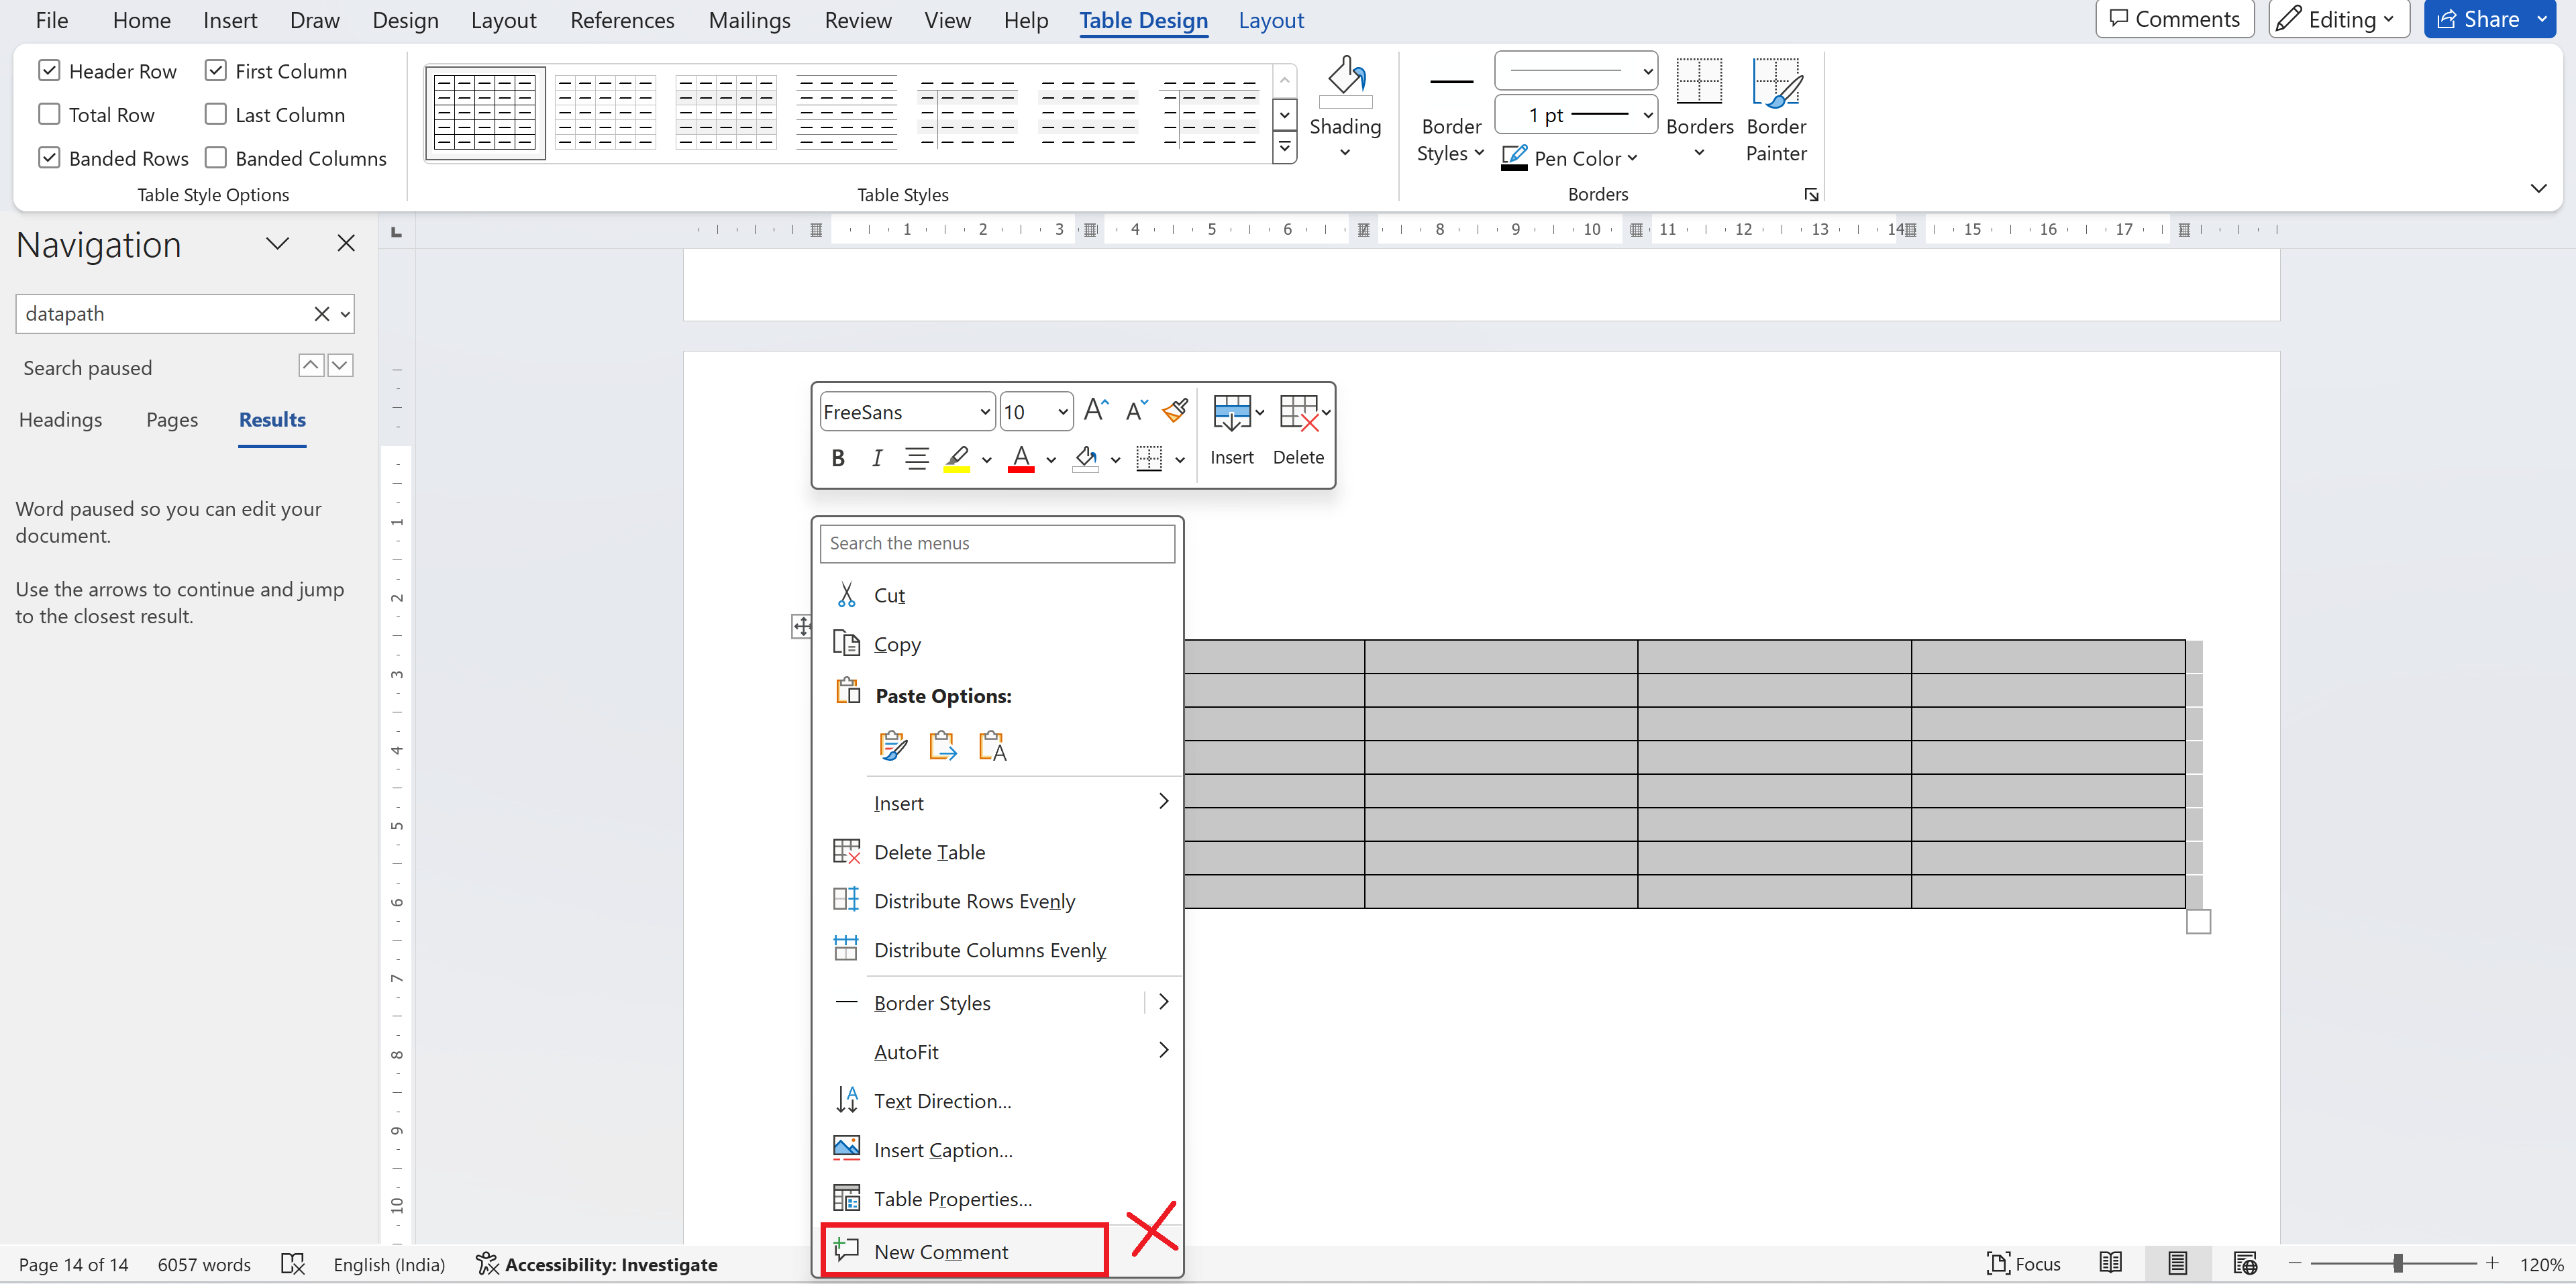Click the Grow Font icon
This screenshot has height=1284, width=2576.
[x=1095, y=410]
